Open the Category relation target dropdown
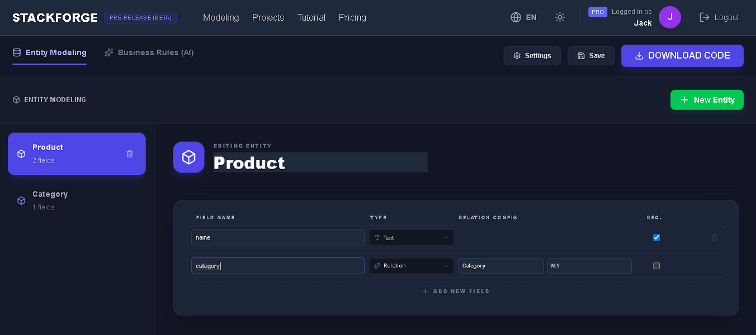The image size is (756, 335). [501, 266]
